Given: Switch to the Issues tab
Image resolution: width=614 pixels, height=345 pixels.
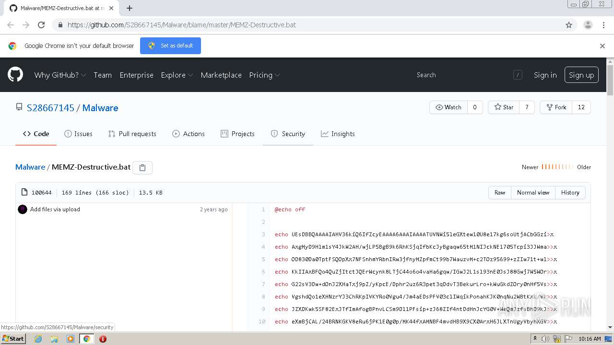Looking at the screenshot, I should pyautogui.click(x=78, y=134).
